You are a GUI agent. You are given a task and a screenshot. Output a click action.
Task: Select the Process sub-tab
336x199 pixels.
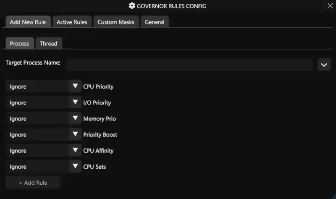pos(19,43)
